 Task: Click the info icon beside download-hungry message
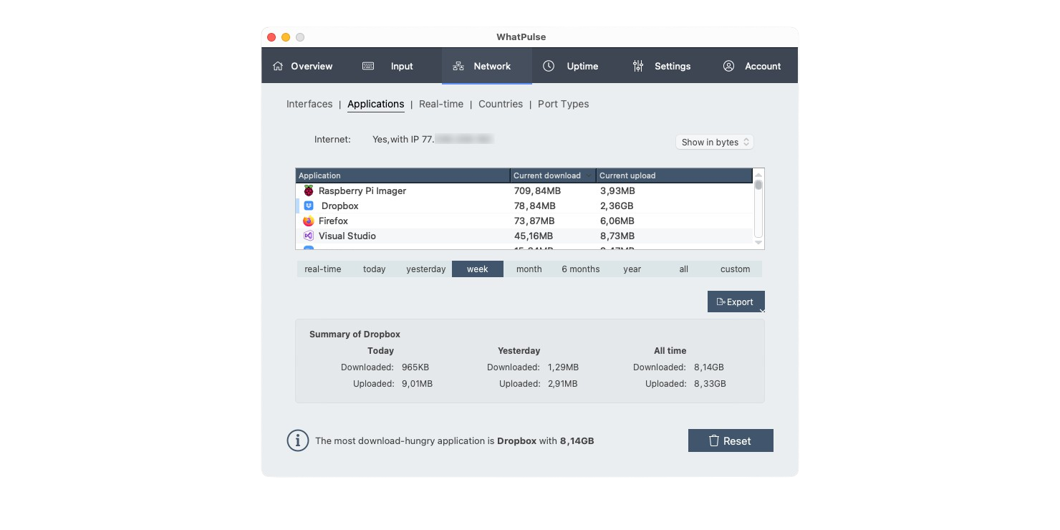(x=298, y=440)
